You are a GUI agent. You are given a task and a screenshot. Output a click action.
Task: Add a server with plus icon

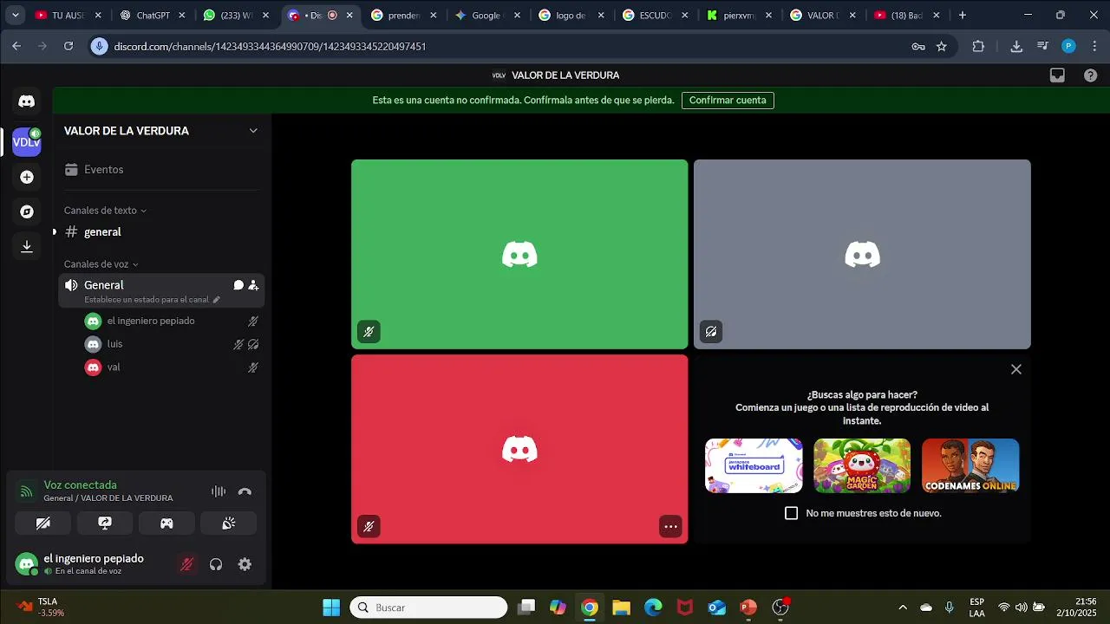pos(26,177)
